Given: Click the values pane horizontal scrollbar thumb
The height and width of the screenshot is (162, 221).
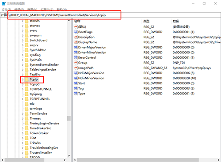Looking at the screenshot, I should (x=138, y=160).
